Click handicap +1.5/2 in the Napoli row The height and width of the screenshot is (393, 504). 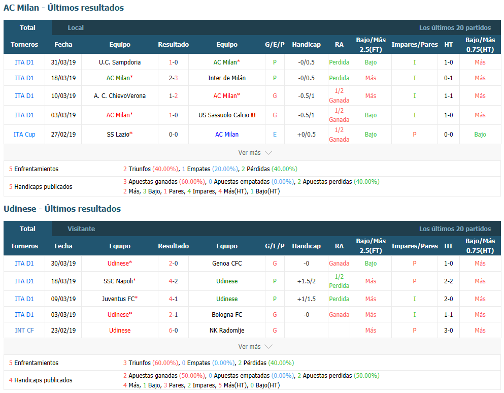click(x=306, y=281)
